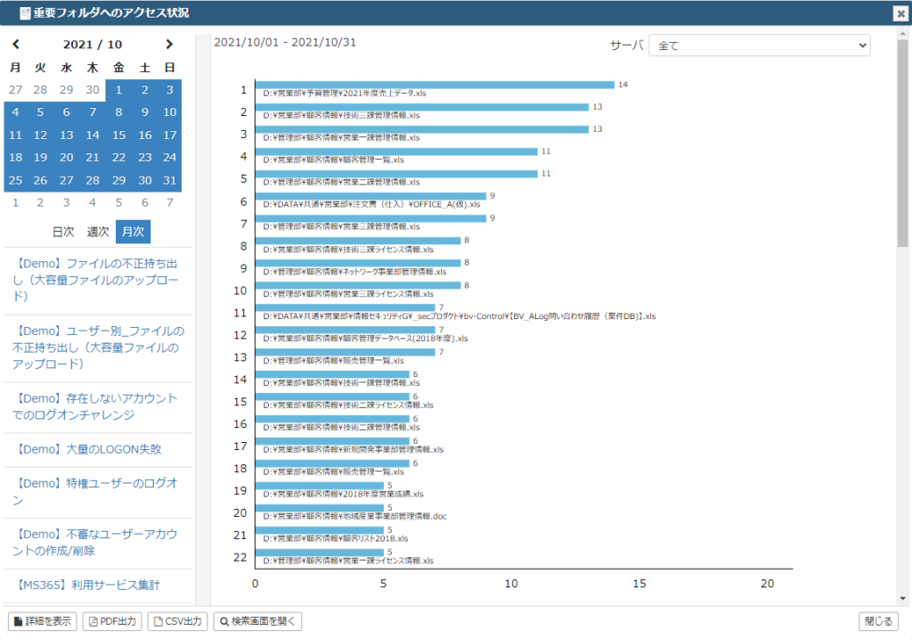This screenshot has height=639, width=912.
Task: Go to next month in calendar
Action: [169, 45]
